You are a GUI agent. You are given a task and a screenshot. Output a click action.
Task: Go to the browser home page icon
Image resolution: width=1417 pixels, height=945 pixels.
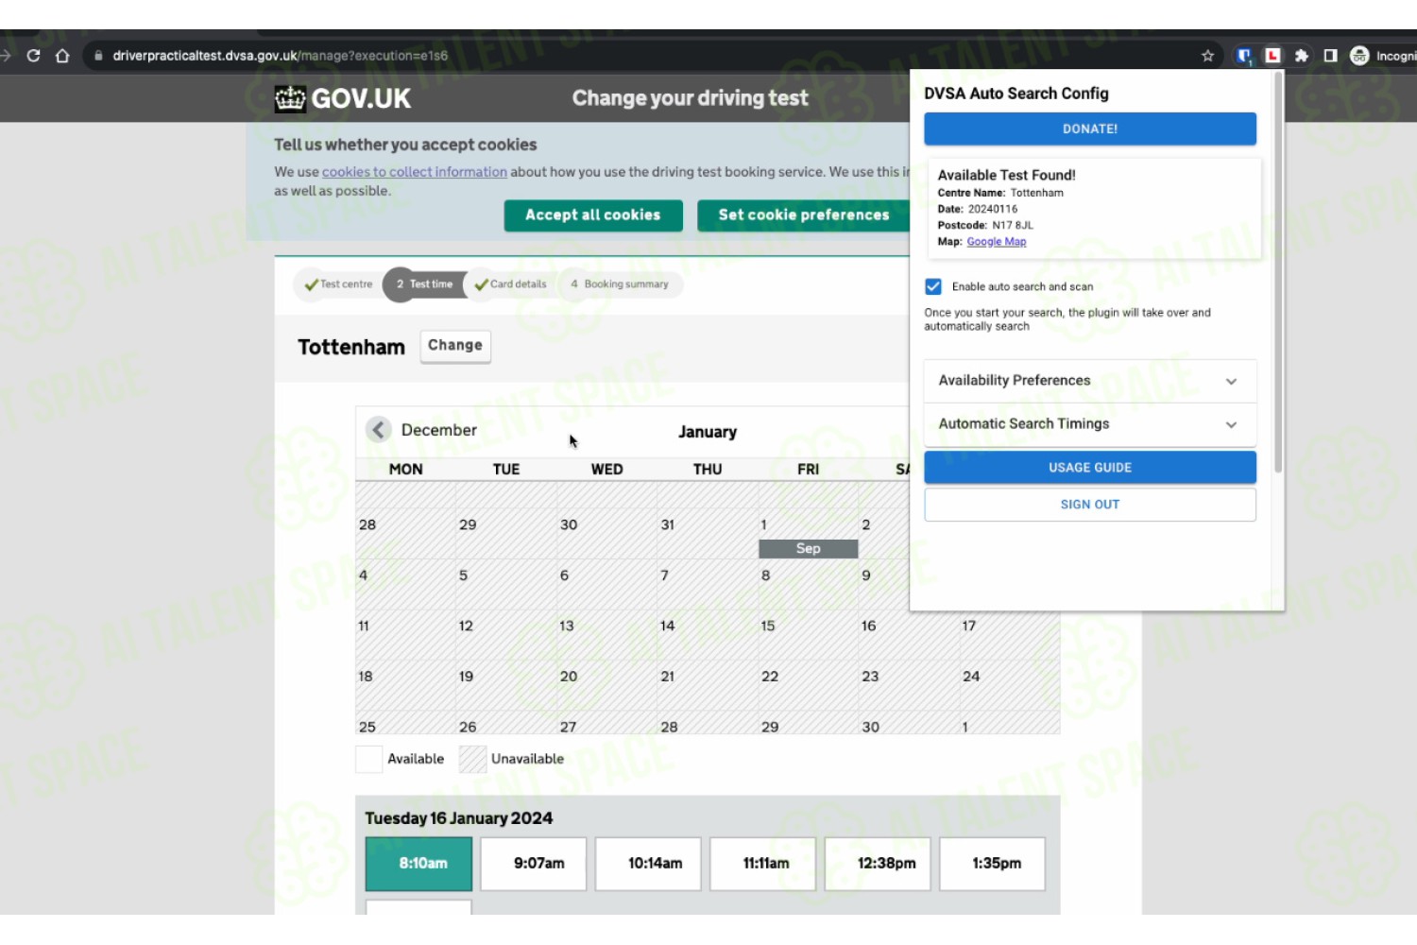pos(62,56)
